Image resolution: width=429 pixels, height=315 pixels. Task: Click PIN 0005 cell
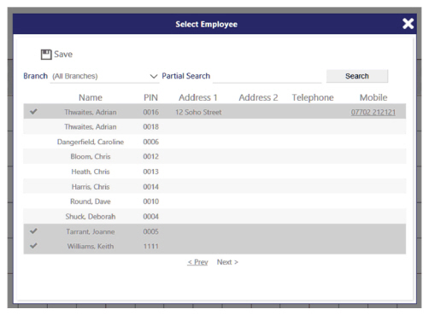click(151, 231)
